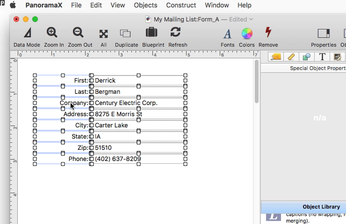Viewport: 346px width, 224px height.
Task: Select the form edit tab icon
Action: pyautogui.click(x=338, y=57)
